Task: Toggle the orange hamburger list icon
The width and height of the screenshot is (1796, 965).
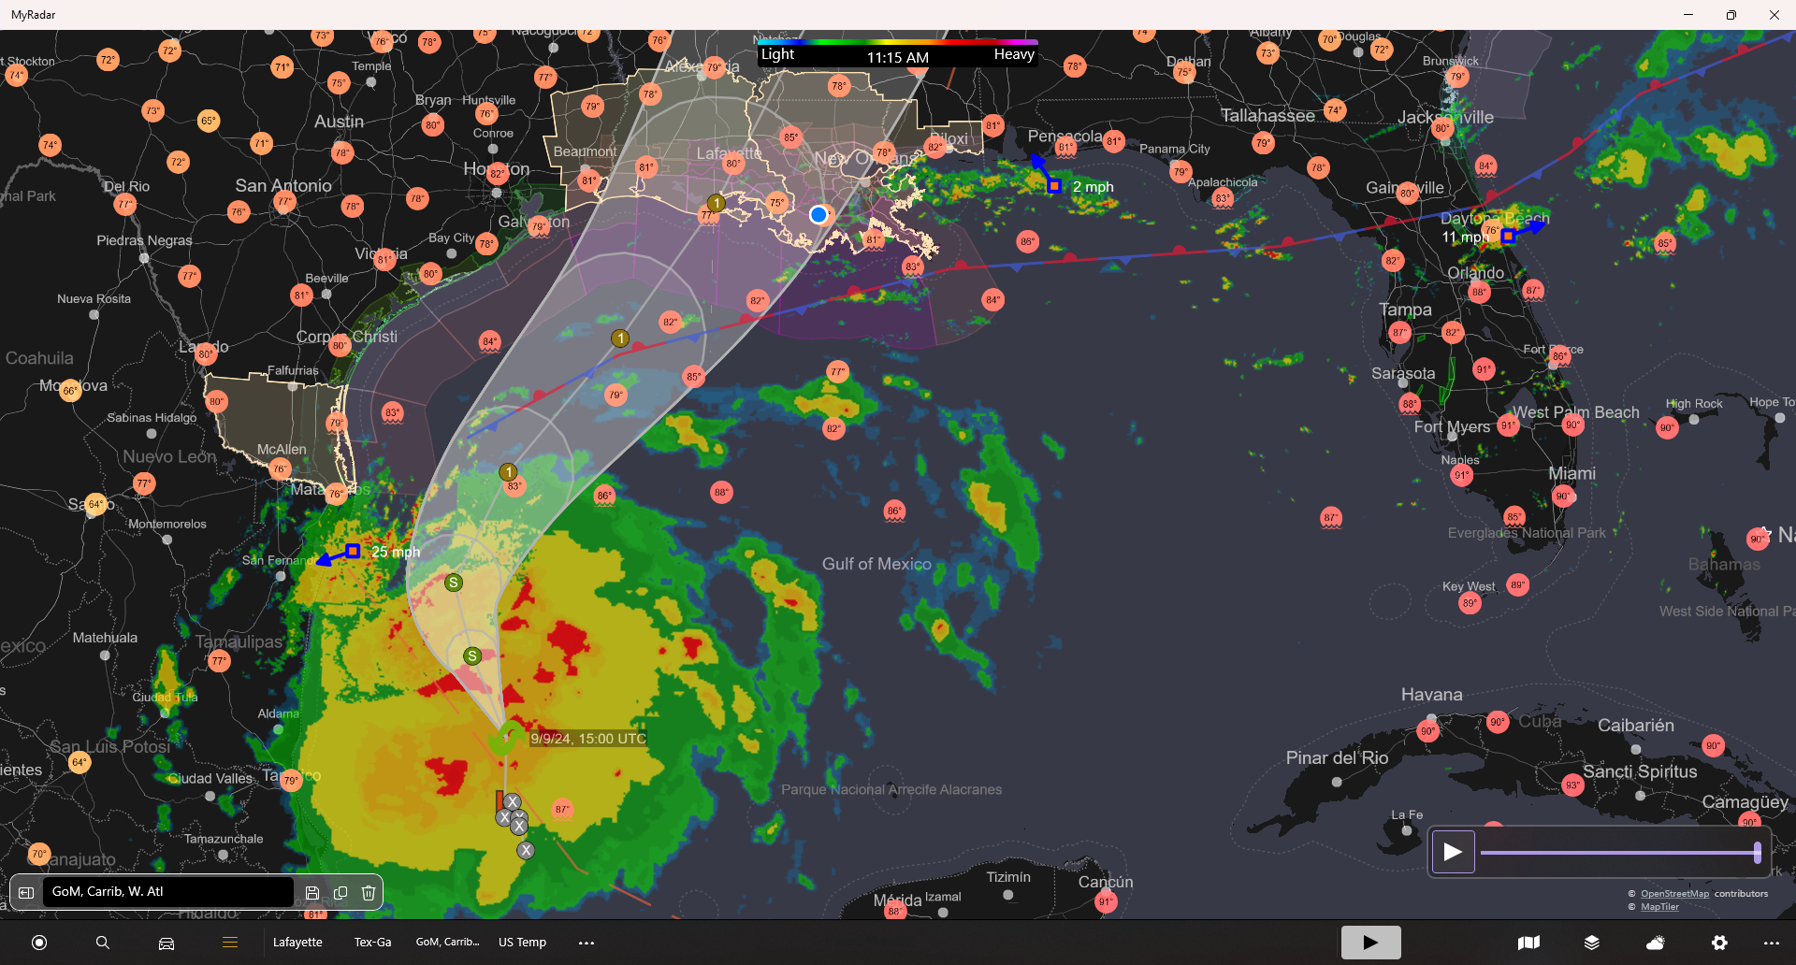Action: [x=230, y=943]
